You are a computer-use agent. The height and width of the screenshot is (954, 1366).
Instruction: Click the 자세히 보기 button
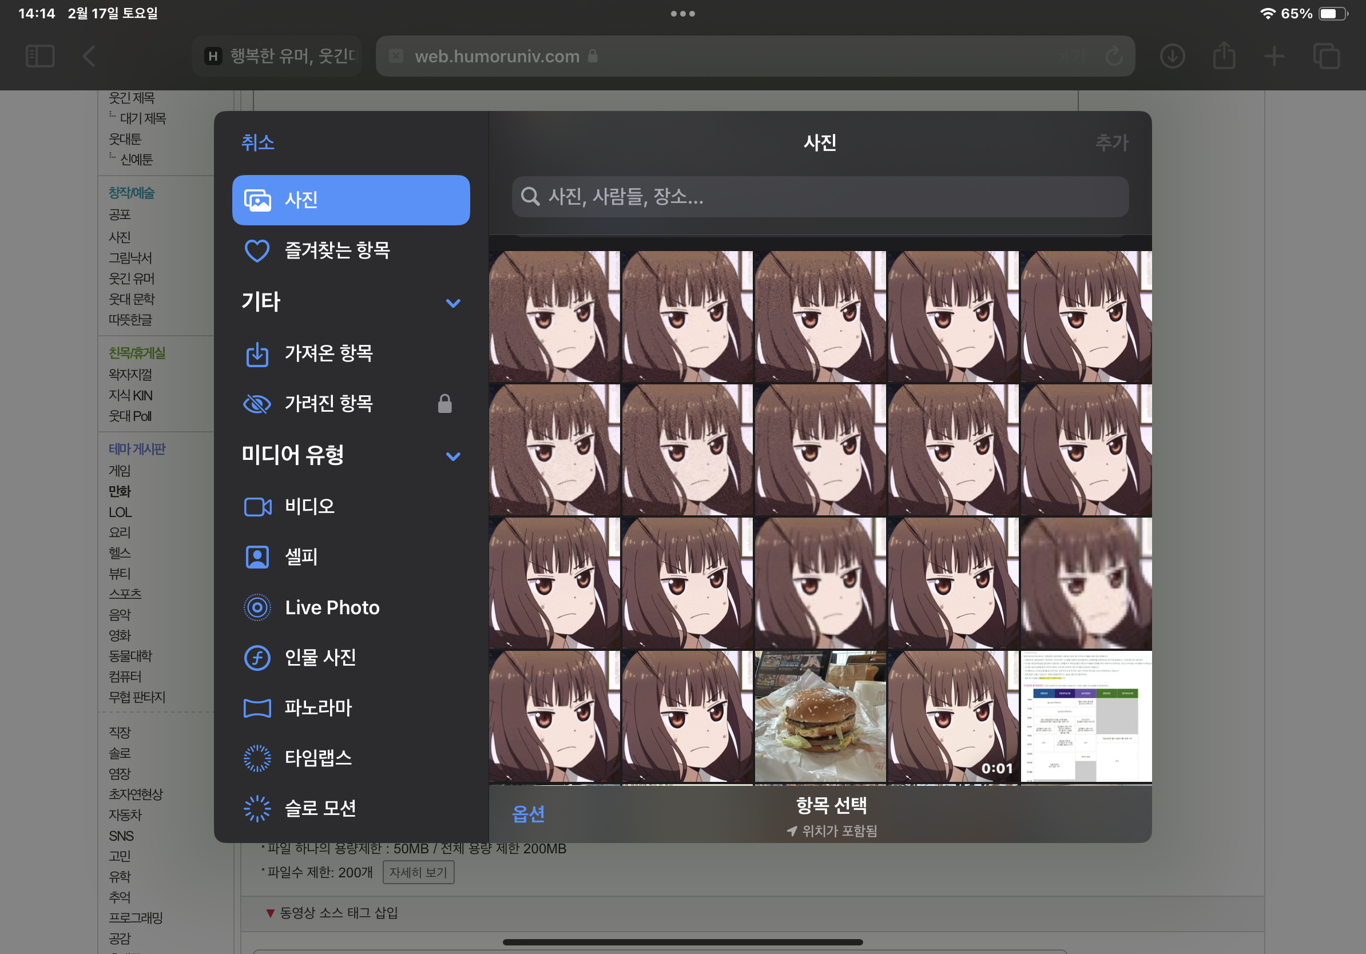[x=418, y=872]
